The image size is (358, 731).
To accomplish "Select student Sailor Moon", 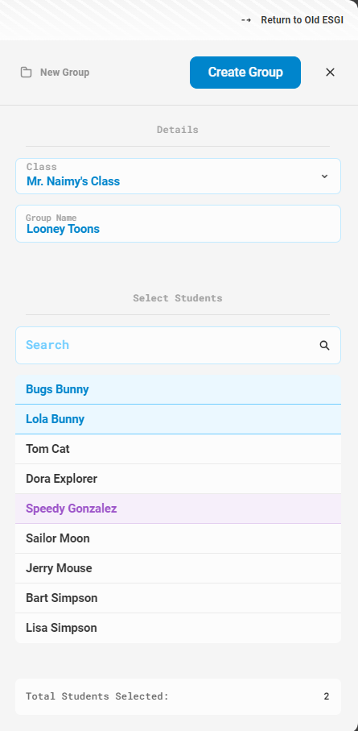I will click(179, 538).
